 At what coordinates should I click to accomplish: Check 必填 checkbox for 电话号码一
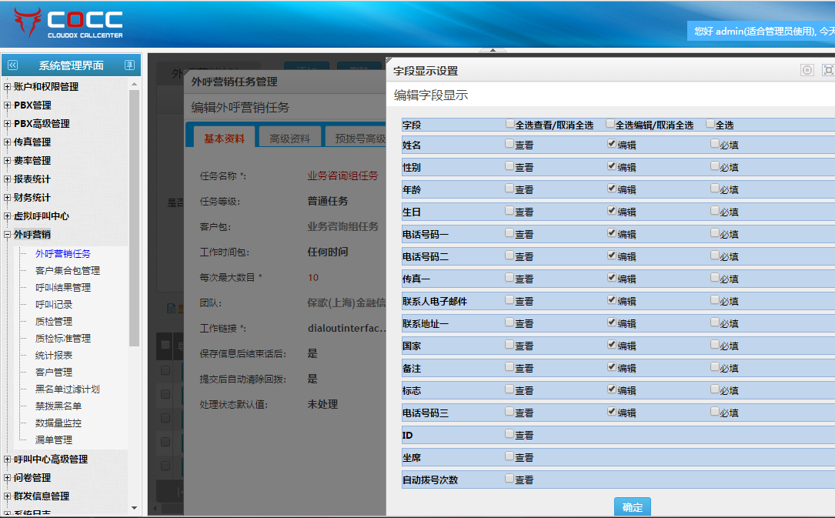point(715,233)
